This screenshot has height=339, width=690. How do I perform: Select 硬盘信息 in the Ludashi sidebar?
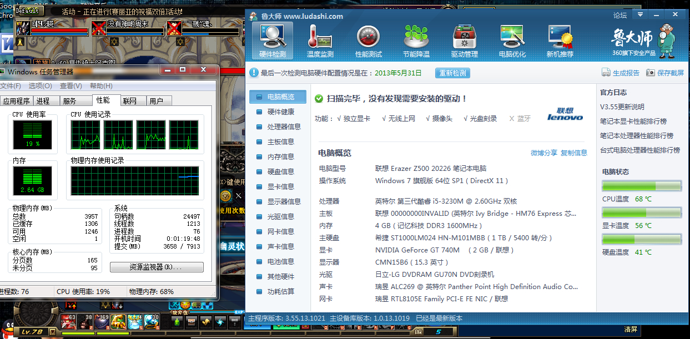point(278,172)
